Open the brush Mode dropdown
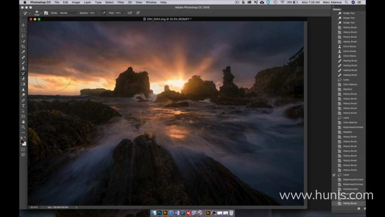This screenshot has width=385, height=217. click(69, 13)
